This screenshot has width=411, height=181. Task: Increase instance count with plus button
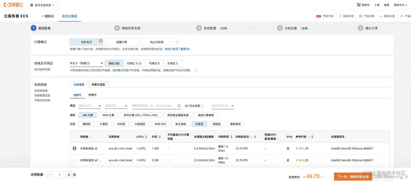(69, 175)
